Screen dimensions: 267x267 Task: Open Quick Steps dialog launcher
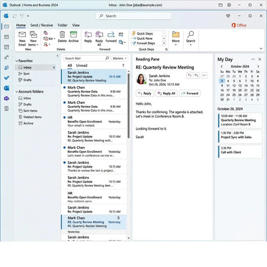pyautogui.click(x=166, y=49)
